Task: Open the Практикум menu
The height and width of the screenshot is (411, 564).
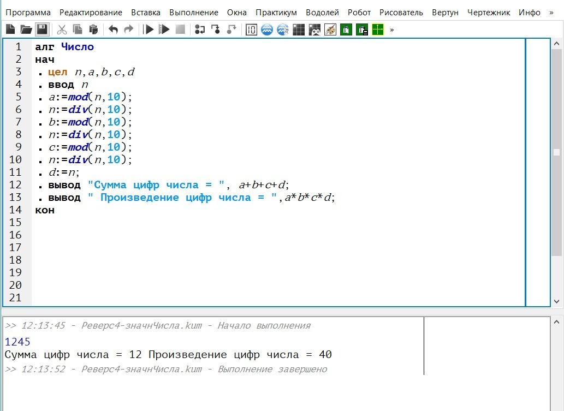Action: (276, 12)
